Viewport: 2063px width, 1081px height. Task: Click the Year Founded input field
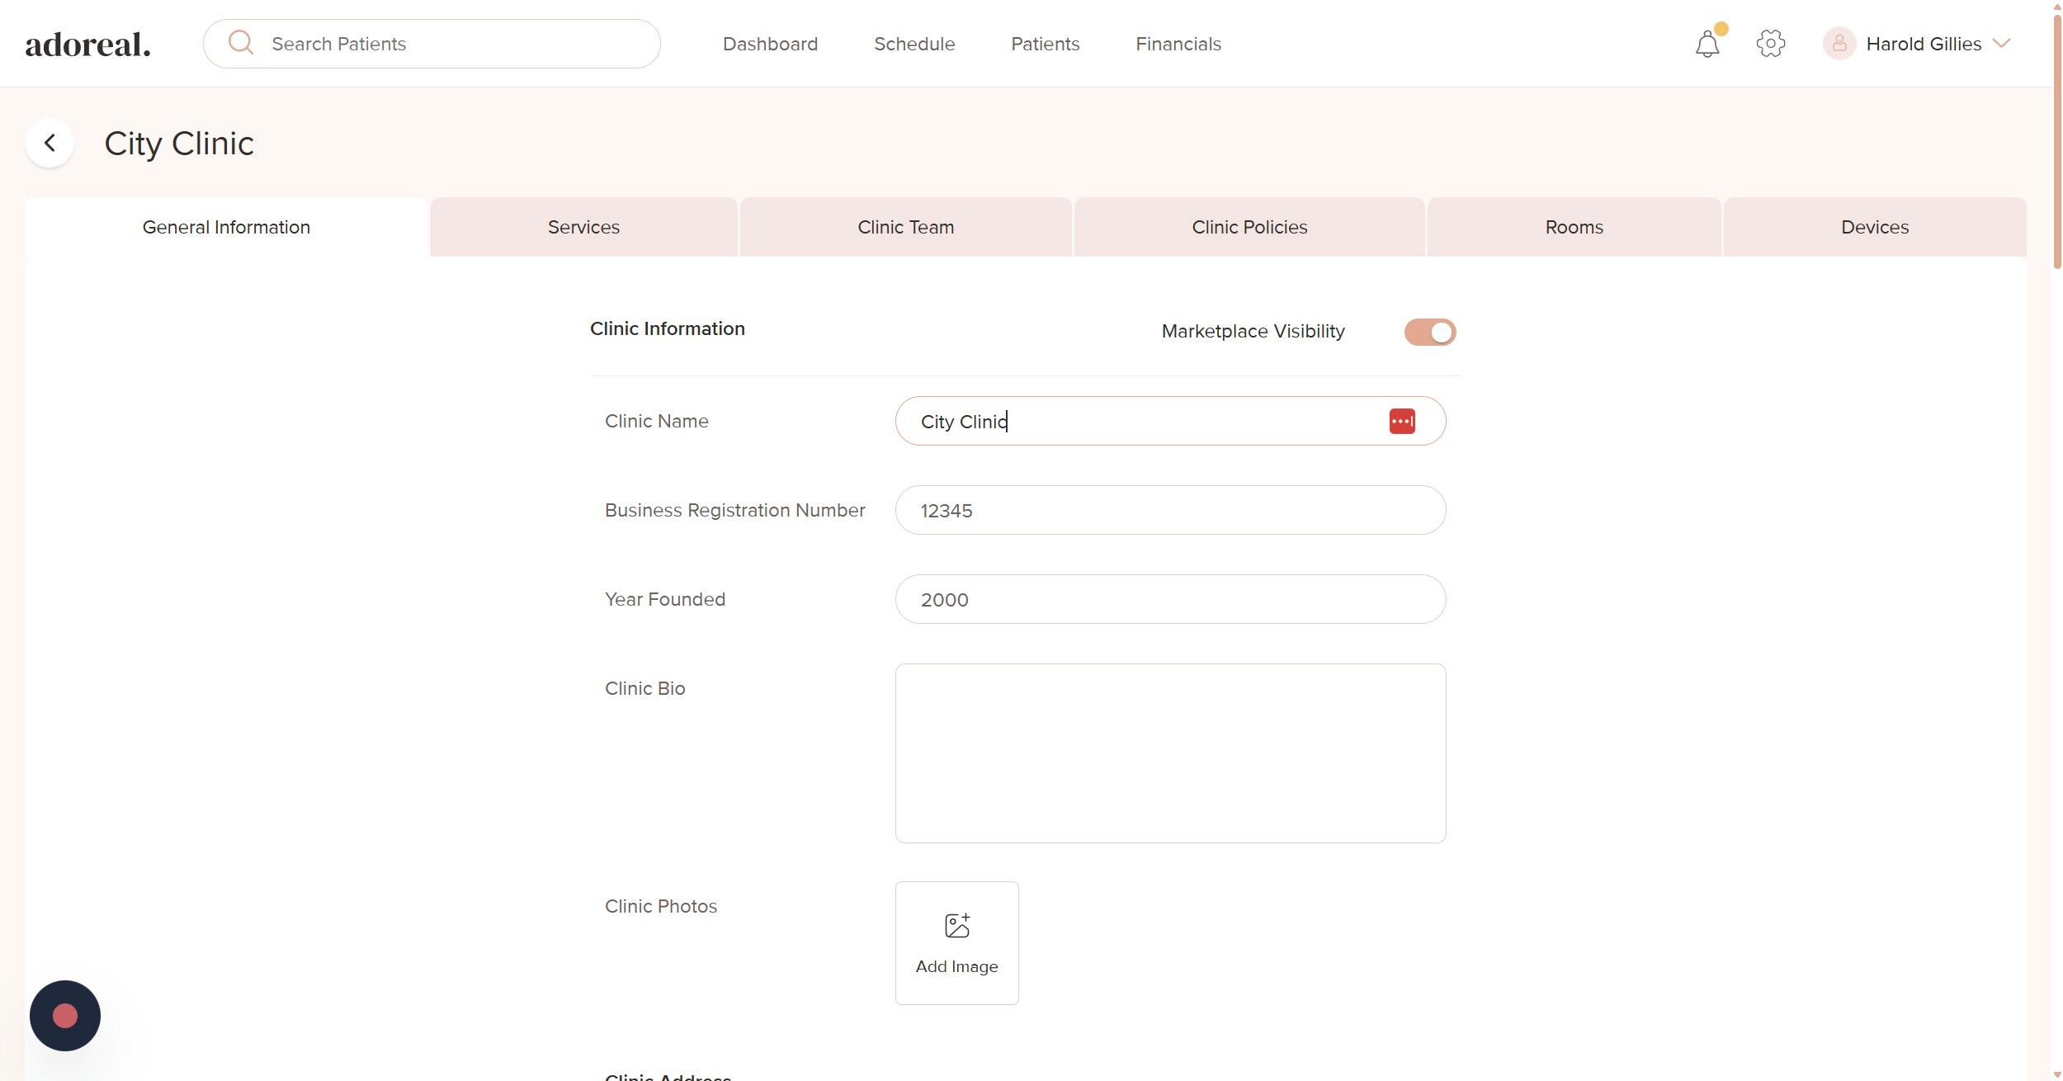pyautogui.click(x=1169, y=599)
